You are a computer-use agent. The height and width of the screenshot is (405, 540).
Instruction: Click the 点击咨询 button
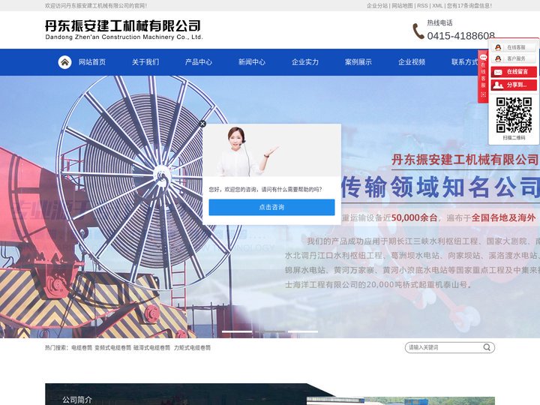click(271, 207)
